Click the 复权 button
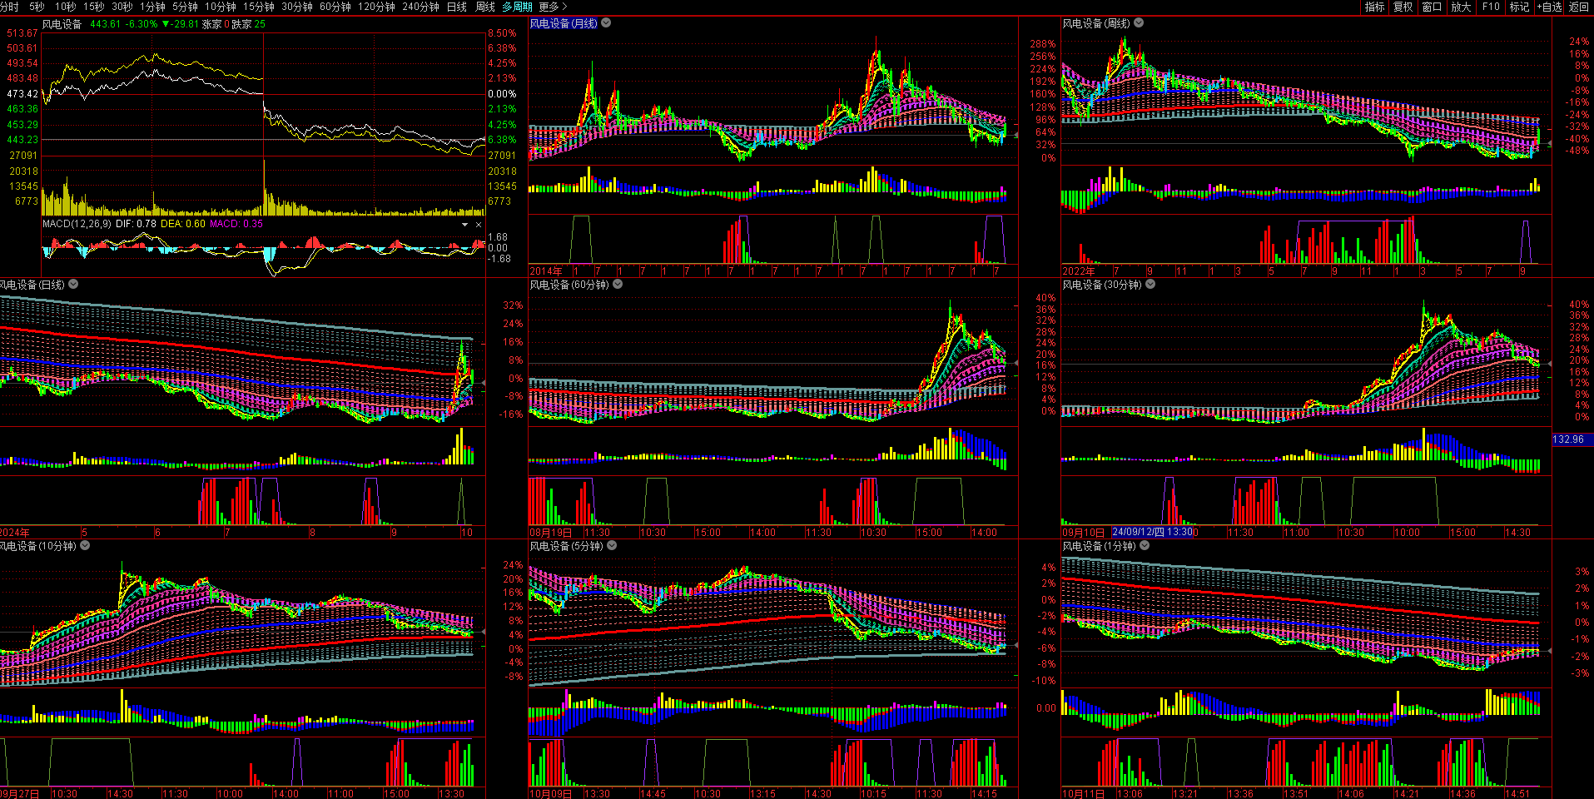Viewport: 1594px width, 799px height. click(x=1403, y=7)
